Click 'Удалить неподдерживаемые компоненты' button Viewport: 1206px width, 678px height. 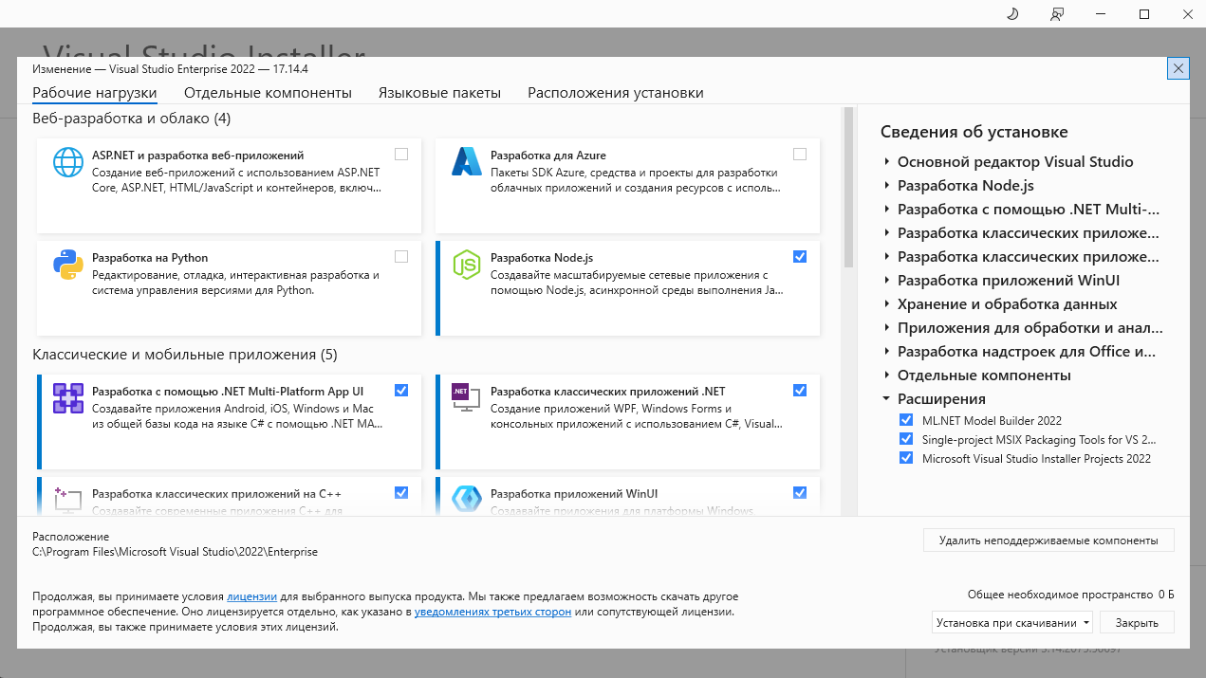[1048, 541]
